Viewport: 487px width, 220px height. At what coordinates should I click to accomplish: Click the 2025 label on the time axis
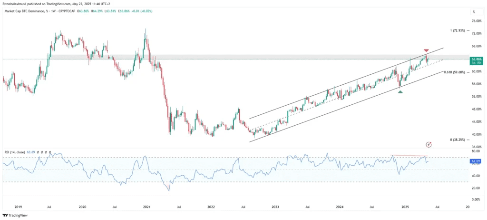point(404,207)
